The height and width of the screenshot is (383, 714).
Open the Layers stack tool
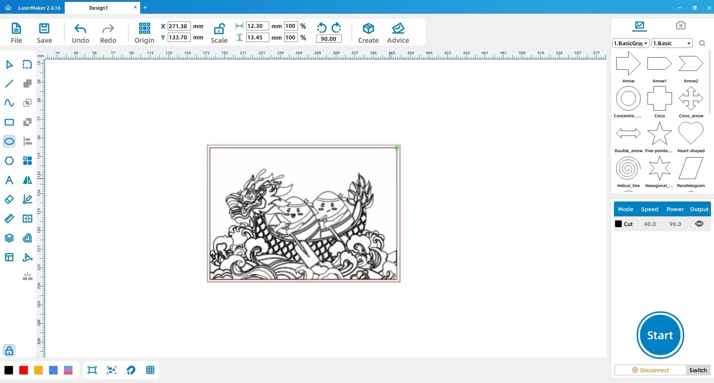click(9, 238)
